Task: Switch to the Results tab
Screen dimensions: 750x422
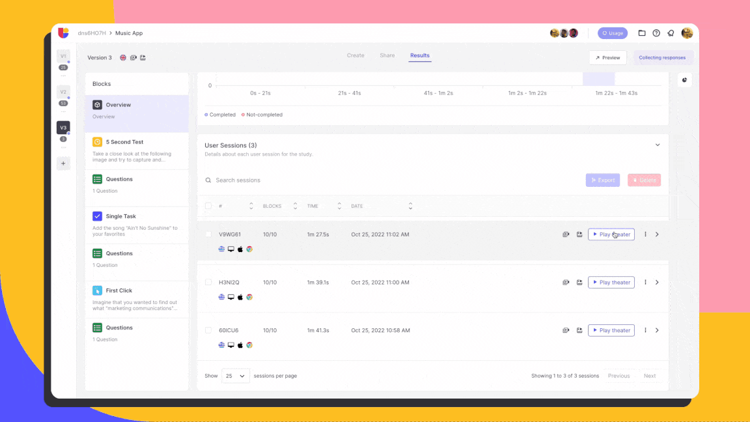Action: click(x=419, y=55)
